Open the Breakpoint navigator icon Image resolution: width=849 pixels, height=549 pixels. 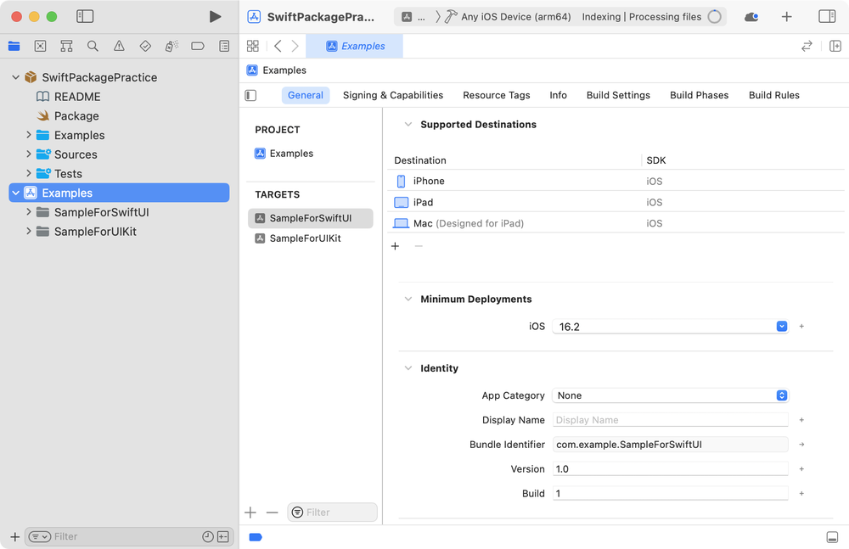tap(198, 47)
